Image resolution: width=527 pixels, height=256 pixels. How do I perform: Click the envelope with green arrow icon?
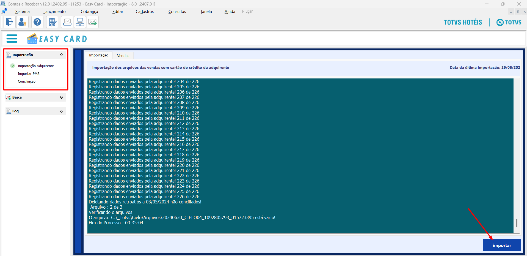[93, 22]
